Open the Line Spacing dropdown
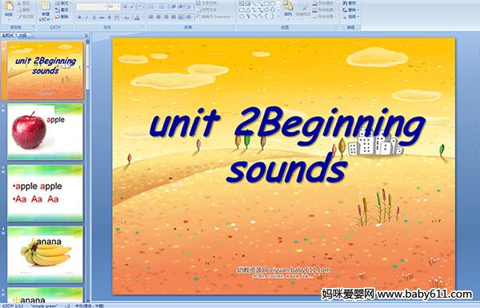 [x=189, y=6]
